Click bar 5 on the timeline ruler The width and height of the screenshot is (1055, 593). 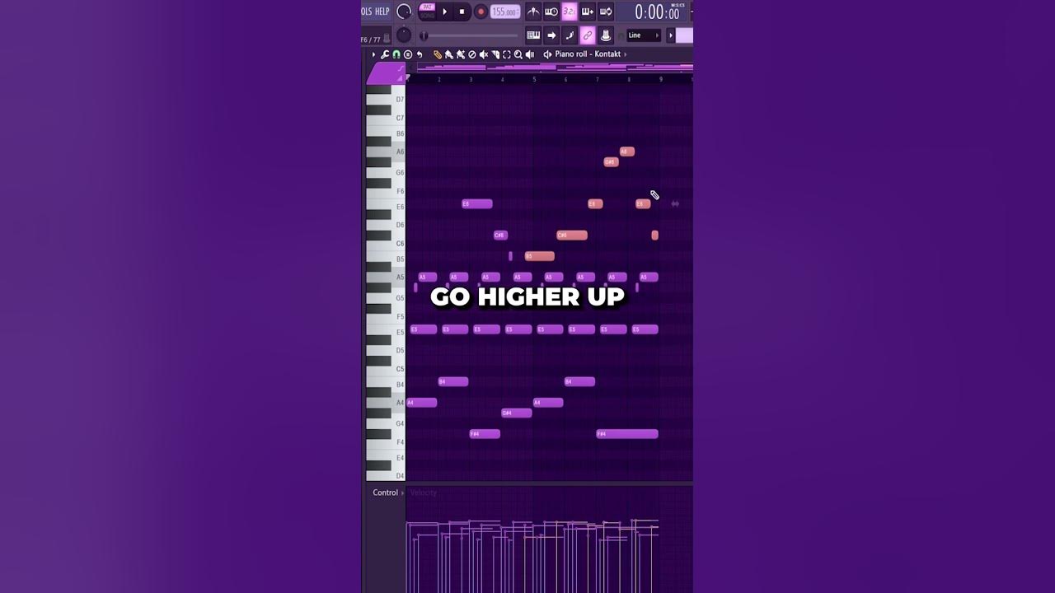534,79
